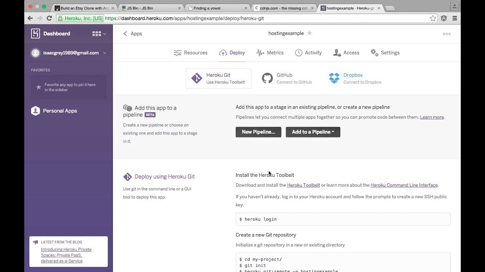Select the Heroku Git deployment method

[x=218, y=79]
